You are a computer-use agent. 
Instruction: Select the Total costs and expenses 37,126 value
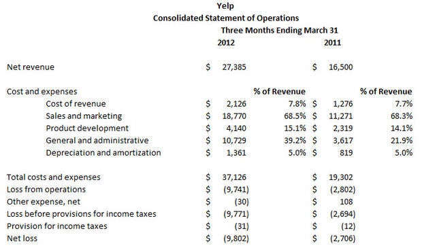click(234, 177)
